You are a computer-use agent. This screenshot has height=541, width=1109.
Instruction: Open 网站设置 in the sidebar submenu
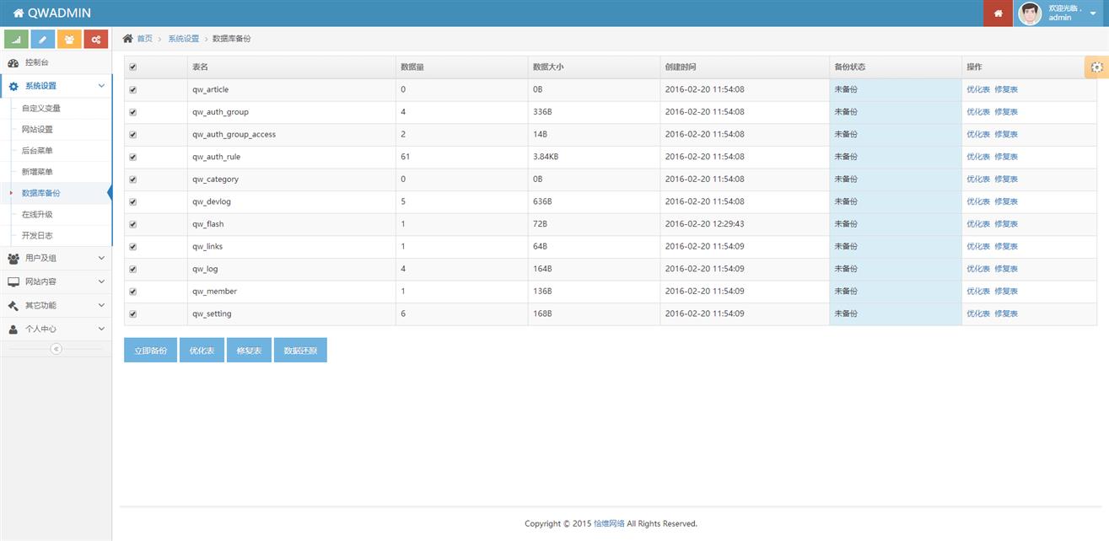(37, 129)
